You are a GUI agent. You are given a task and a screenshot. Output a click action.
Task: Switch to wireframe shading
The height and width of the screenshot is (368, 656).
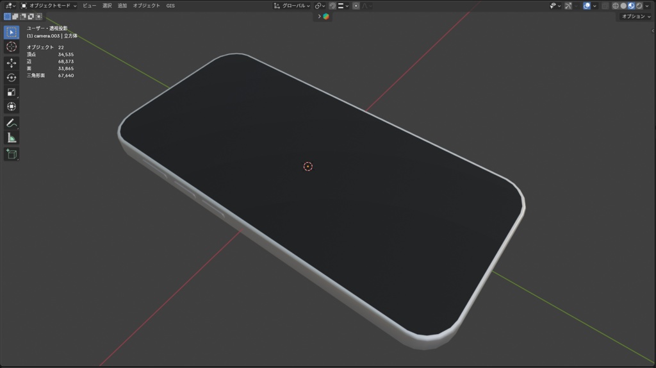[616, 5]
